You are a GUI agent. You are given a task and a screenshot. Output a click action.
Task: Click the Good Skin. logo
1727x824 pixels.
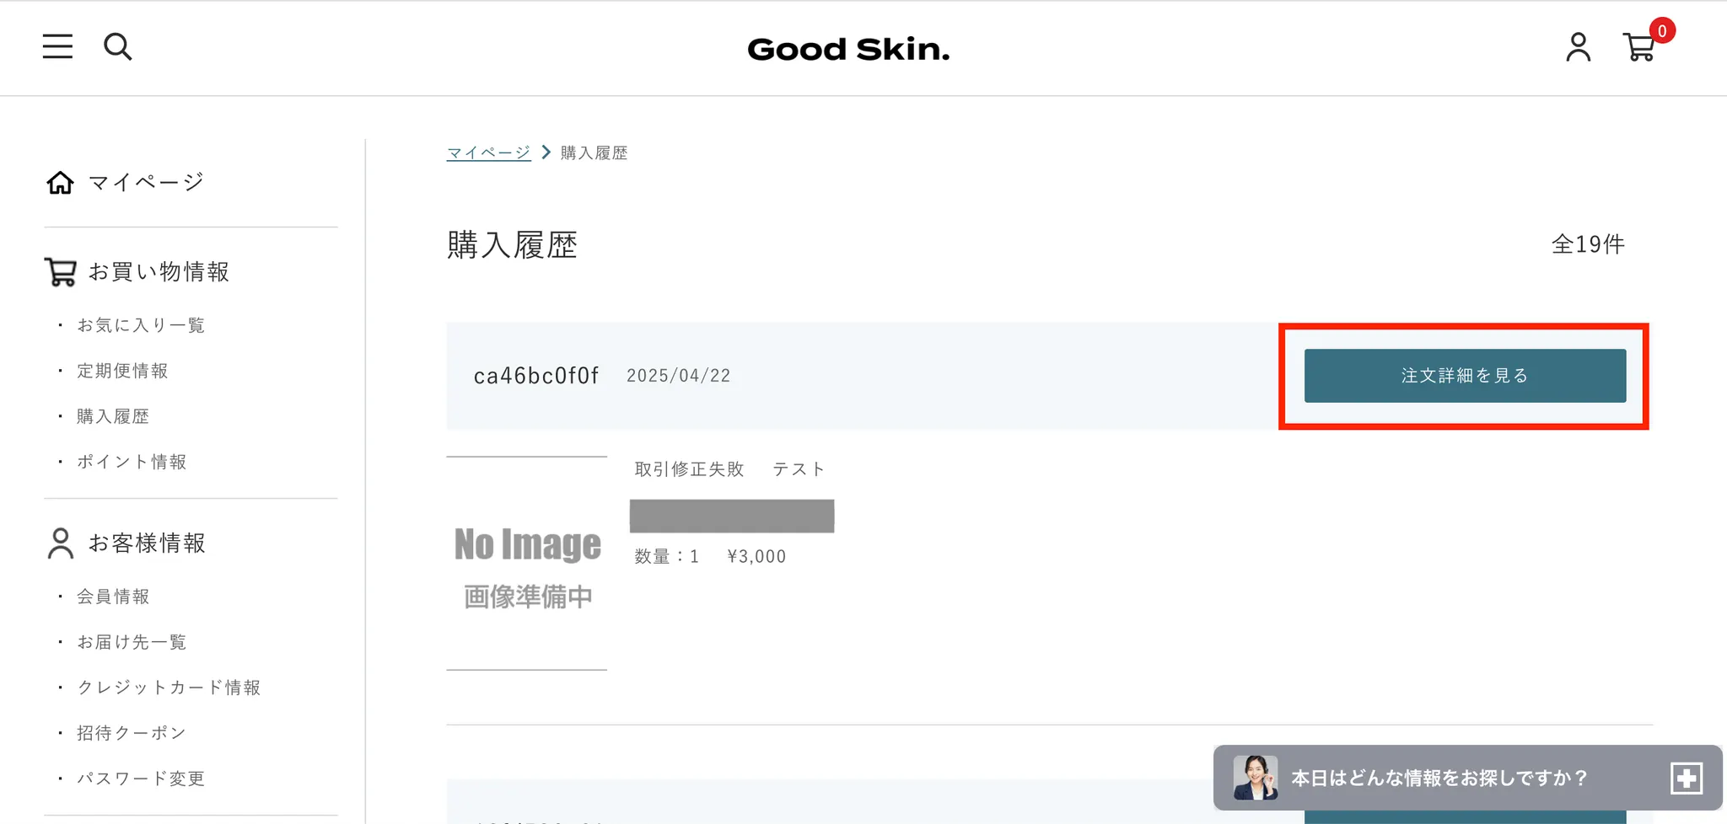(848, 50)
